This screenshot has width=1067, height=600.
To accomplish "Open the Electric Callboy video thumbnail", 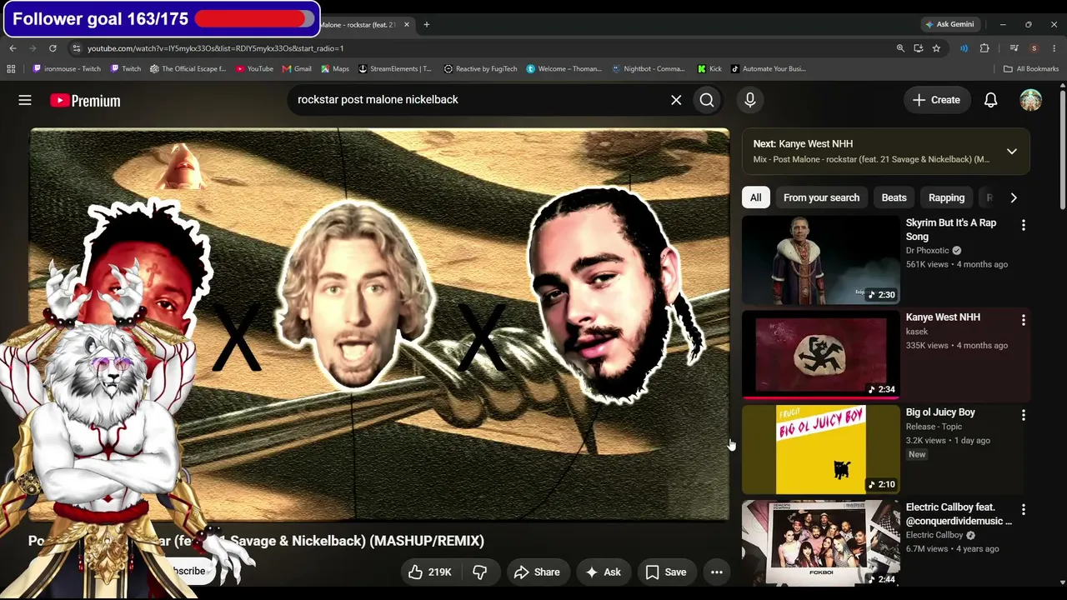I will pyautogui.click(x=821, y=542).
